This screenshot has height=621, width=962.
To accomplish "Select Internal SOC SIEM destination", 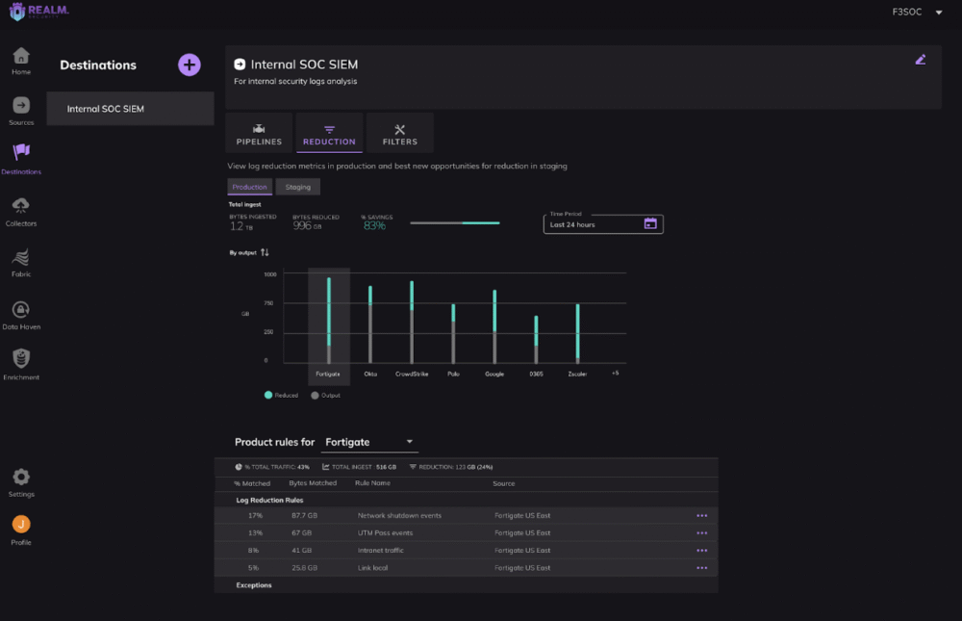I will (130, 109).
